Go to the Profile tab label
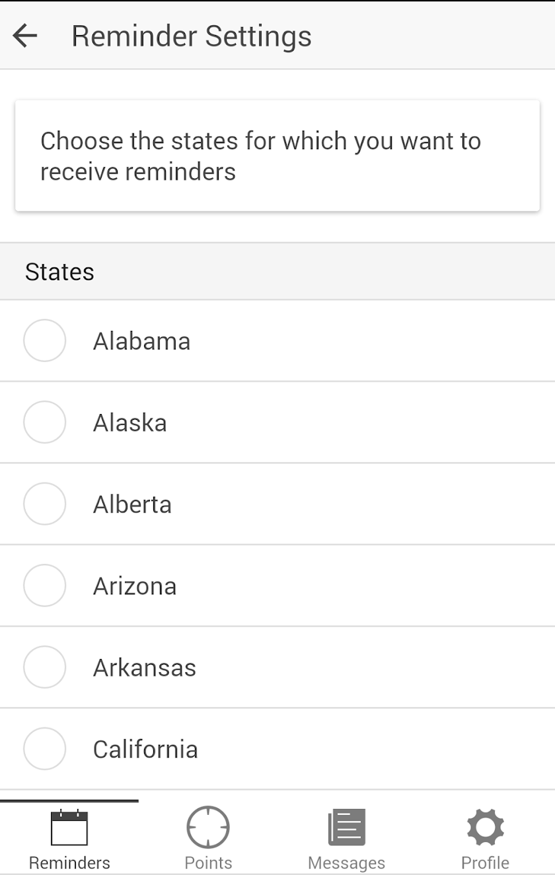 (x=486, y=863)
